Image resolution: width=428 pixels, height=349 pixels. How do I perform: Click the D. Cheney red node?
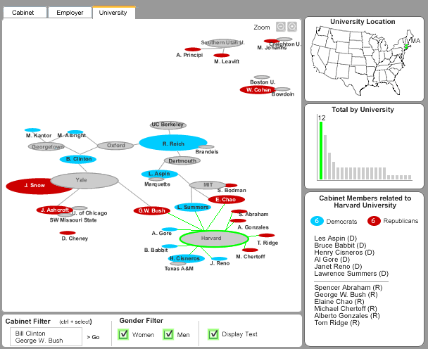click(68, 233)
